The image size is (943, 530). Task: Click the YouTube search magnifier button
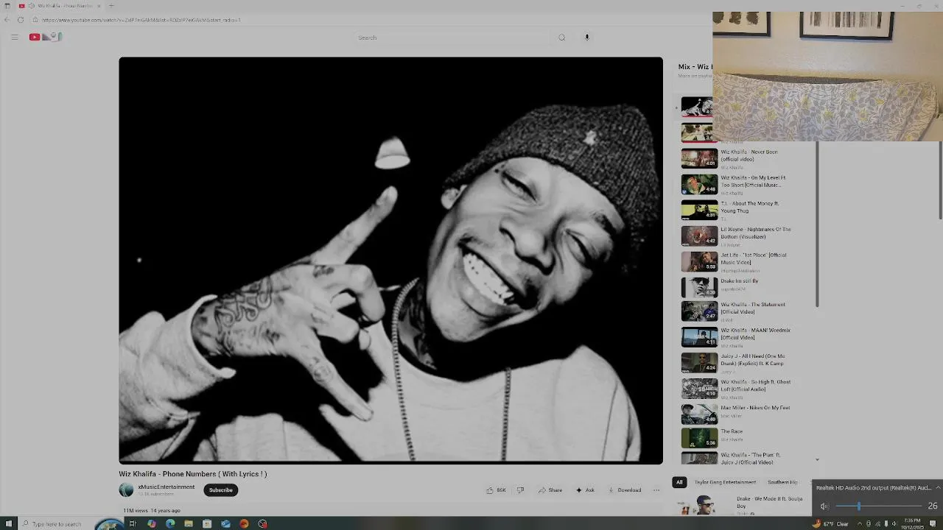[561, 38]
